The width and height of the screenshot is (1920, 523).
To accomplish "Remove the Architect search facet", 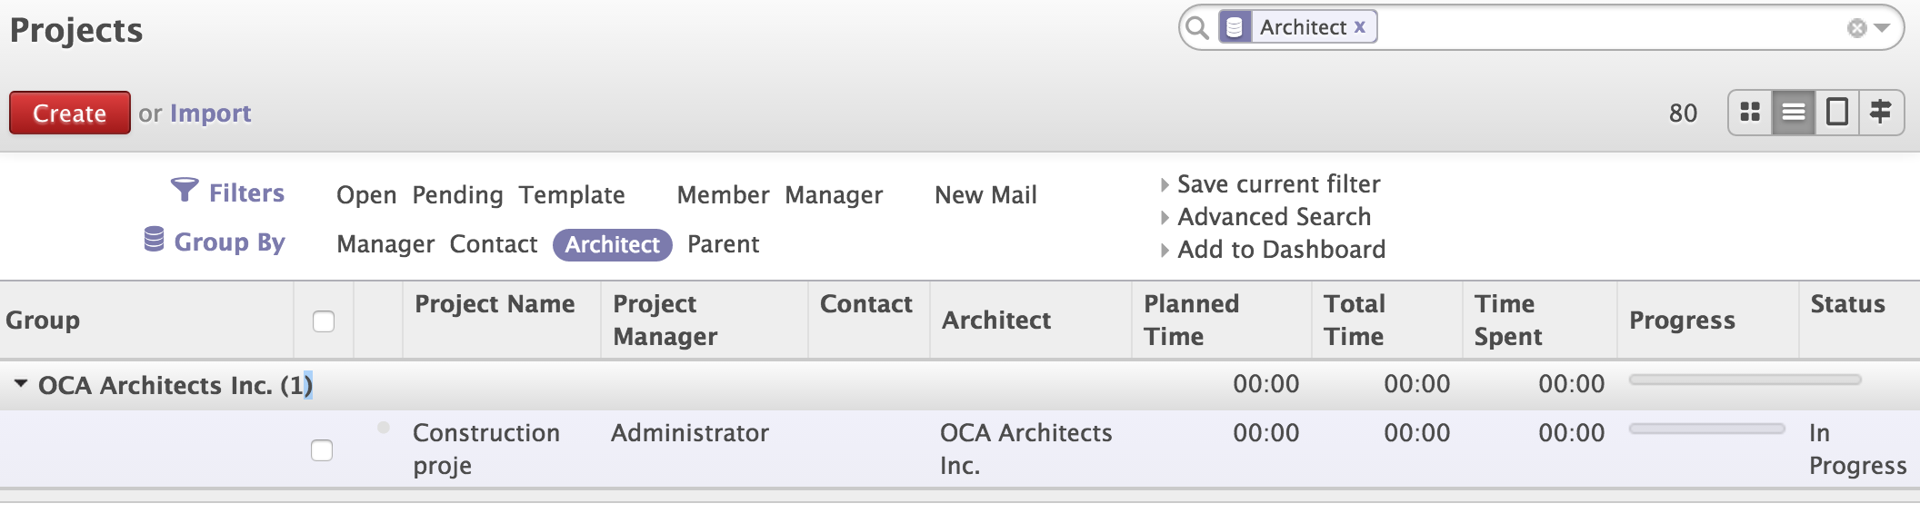I will [x=1360, y=27].
